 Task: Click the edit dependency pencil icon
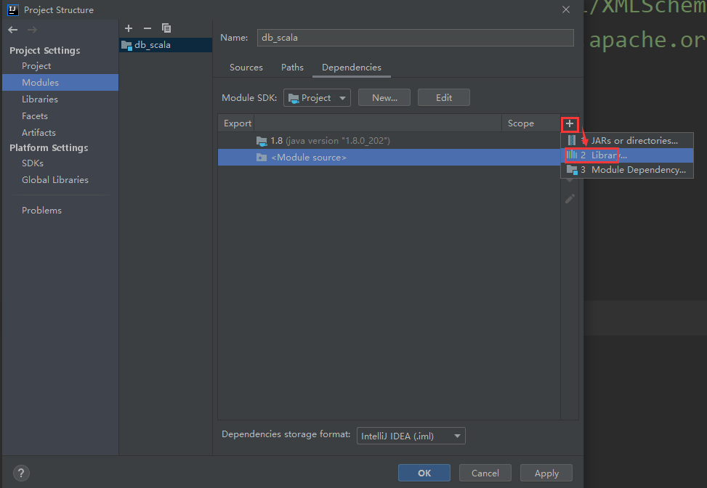click(x=570, y=199)
